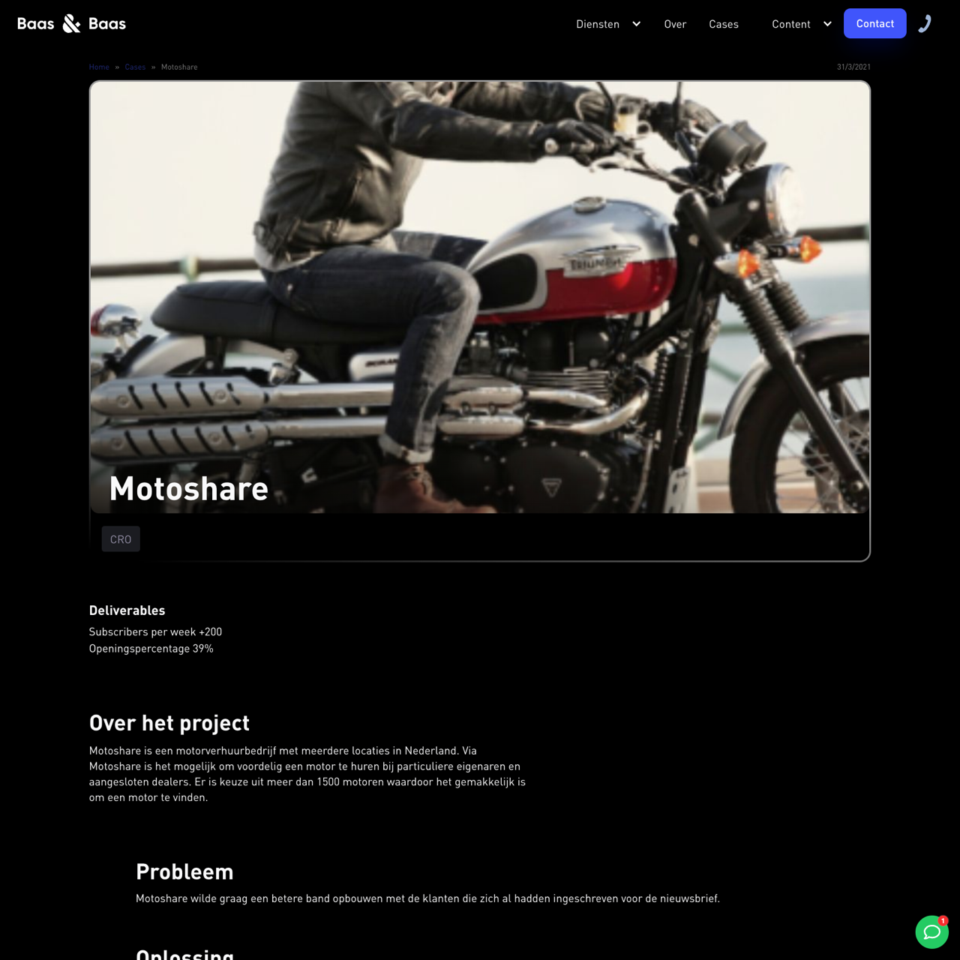The image size is (960, 960).
Task: Open the Cases navigation item
Action: click(724, 24)
